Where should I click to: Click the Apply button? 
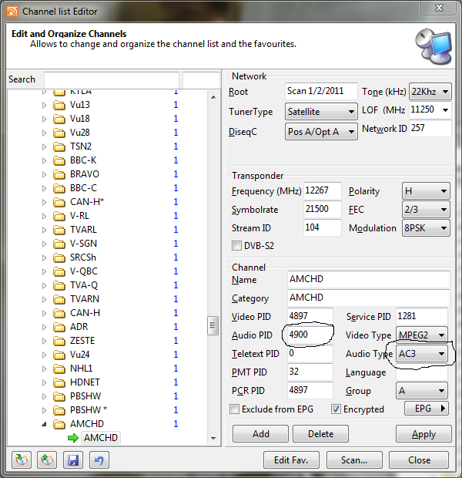(423, 434)
